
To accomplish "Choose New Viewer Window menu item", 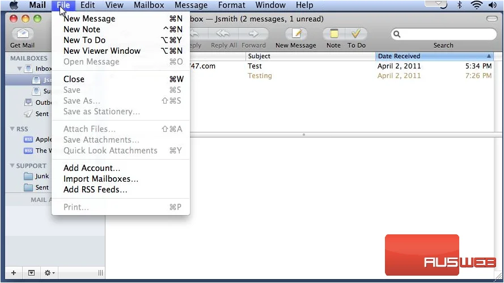I will tap(121, 51).
